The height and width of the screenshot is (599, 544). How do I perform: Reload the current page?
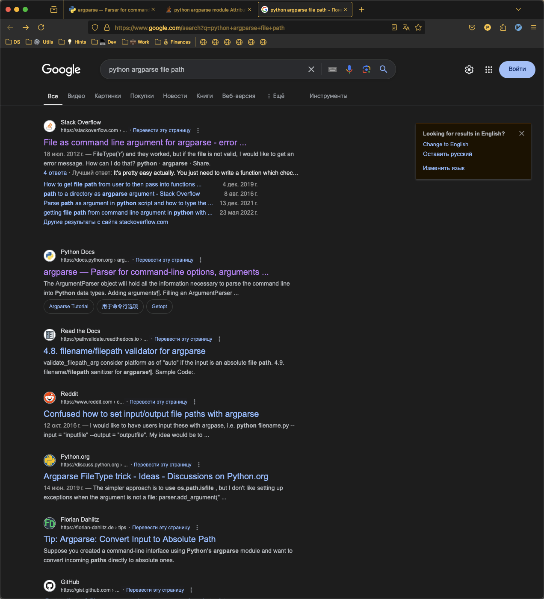tap(41, 27)
